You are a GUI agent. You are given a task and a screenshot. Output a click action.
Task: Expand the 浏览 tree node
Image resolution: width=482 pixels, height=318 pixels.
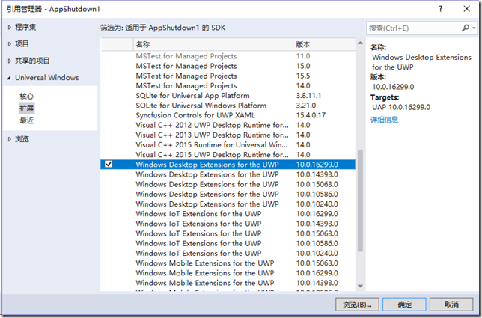click(10, 139)
